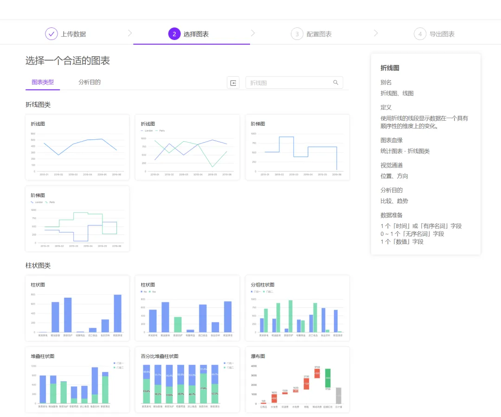
Task: Switch to the 图表类型 tab
Action: click(x=43, y=82)
